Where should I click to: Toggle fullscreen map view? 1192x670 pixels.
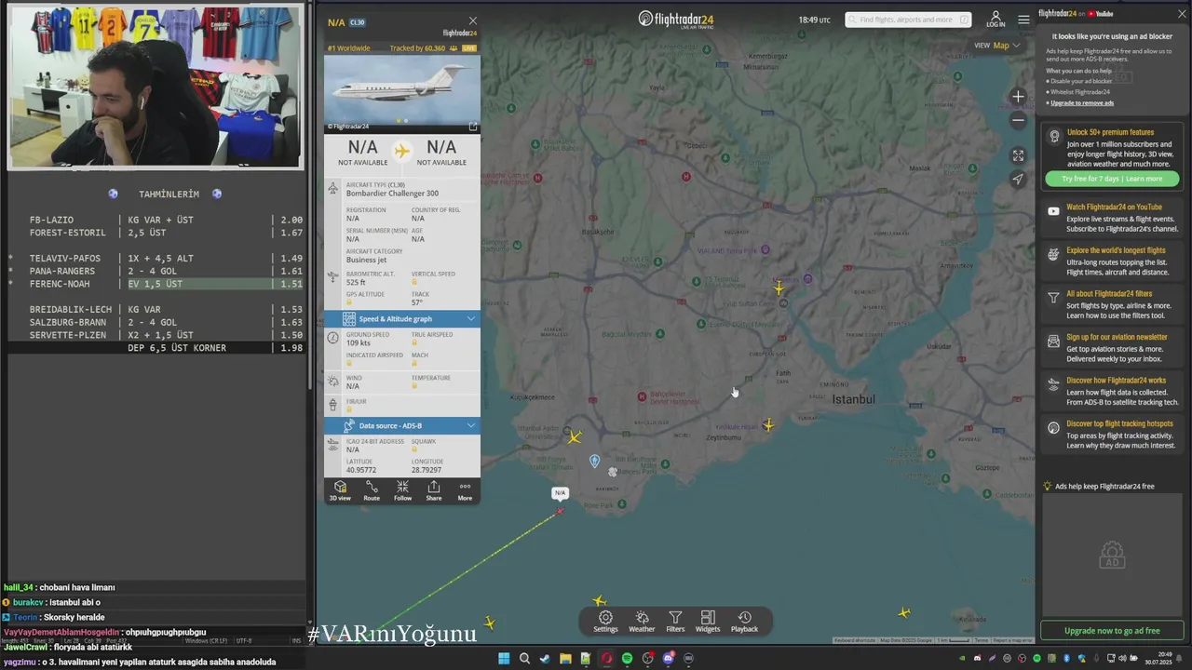(x=1018, y=155)
